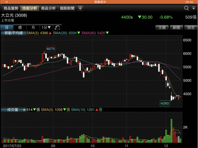This screenshot has height=148, width=198.
Task: Click the volume 509張 text
Action: pos(191,17)
